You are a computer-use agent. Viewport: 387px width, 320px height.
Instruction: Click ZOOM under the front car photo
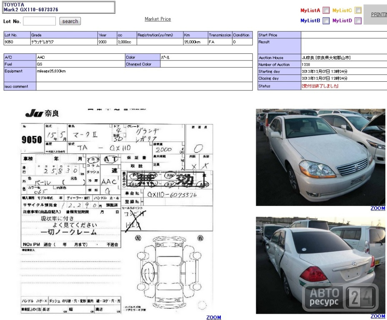coord(377,208)
